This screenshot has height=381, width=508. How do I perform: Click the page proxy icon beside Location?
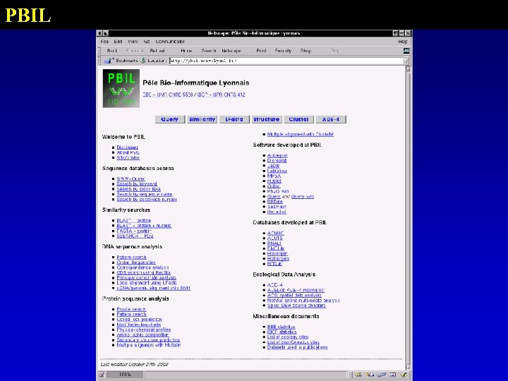[x=143, y=60]
